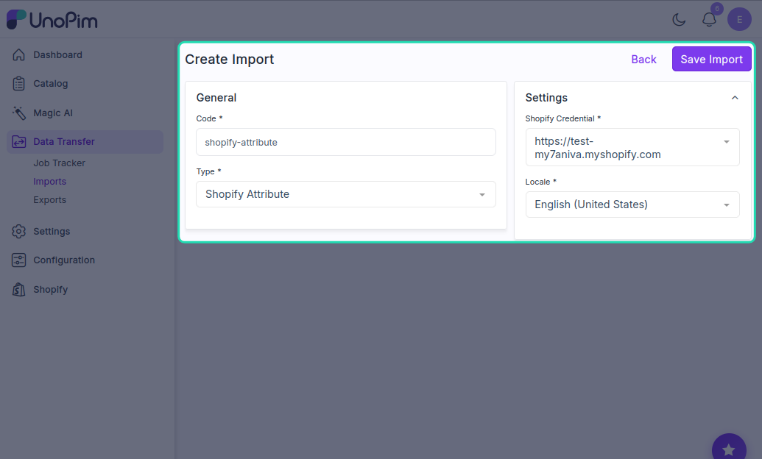Click the Save Import button

pyautogui.click(x=711, y=60)
